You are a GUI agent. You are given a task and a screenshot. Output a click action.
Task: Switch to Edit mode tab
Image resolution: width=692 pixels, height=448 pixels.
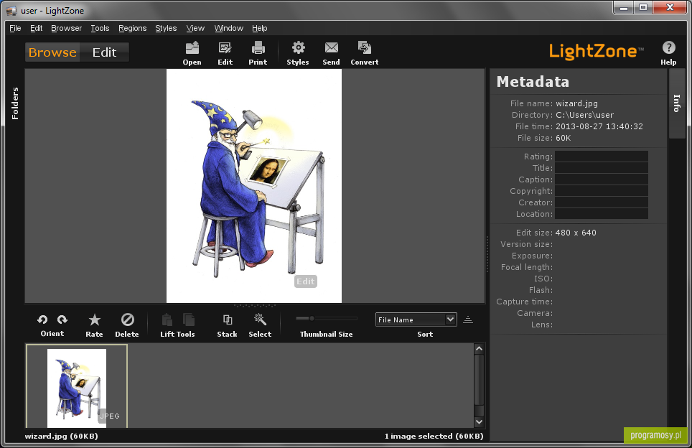click(x=105, y=52)
